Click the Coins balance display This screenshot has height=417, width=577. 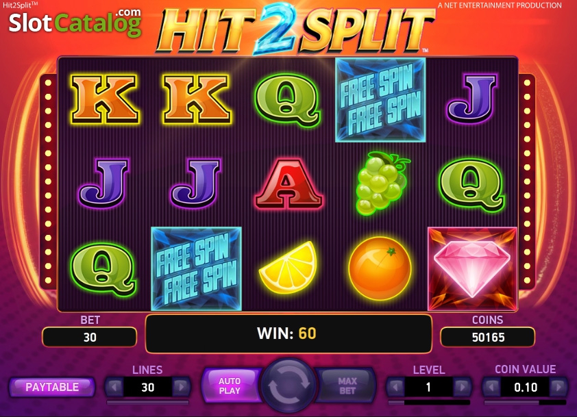[x=488, y=337]
